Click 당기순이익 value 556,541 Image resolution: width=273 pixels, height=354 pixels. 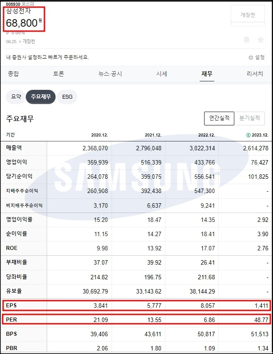pyautogui.click(x=205, y=177)
